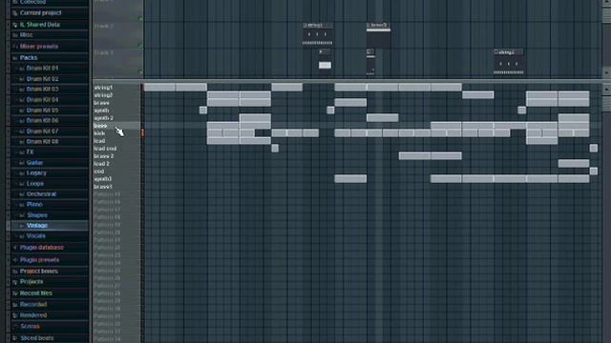Click the first block in lead end row

(x=275, y=149)
